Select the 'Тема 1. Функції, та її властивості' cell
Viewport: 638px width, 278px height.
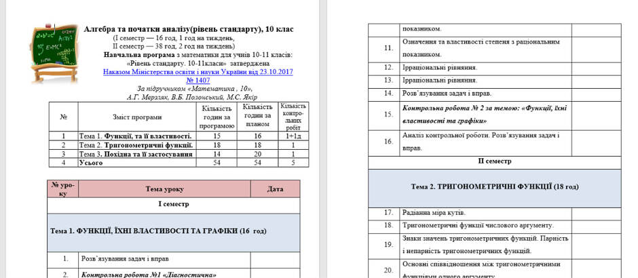point(137,136)
